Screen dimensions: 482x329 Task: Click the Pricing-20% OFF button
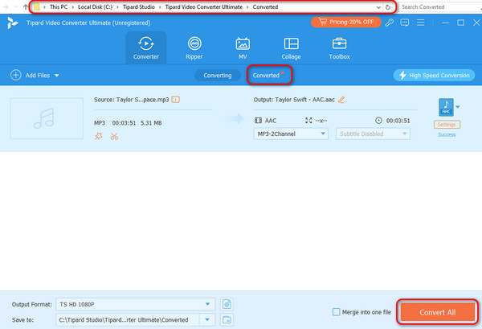[x=345, y=23]
